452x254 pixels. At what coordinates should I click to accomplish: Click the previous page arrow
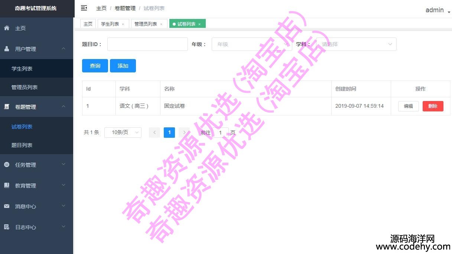click(155, 133)
